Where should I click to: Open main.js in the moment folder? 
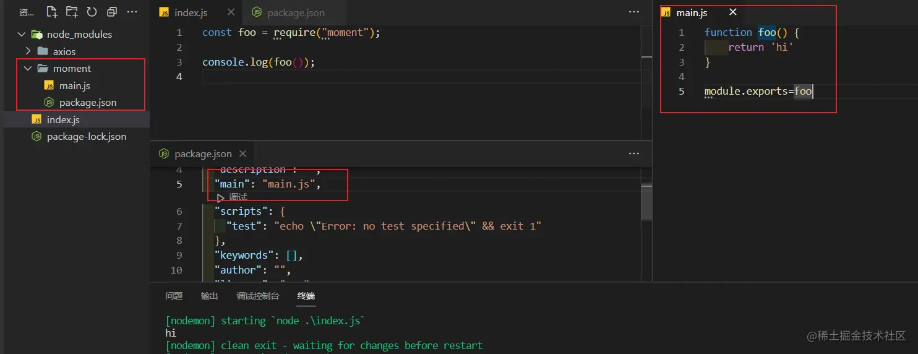(75, 85)
